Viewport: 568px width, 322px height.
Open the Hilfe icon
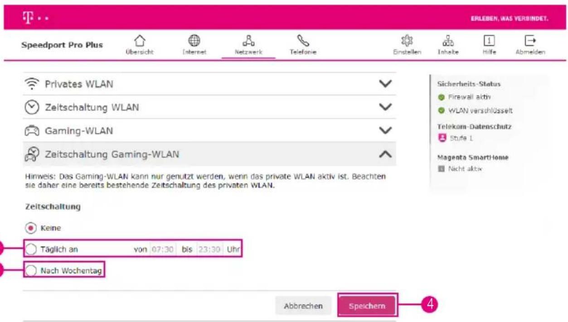489,40
